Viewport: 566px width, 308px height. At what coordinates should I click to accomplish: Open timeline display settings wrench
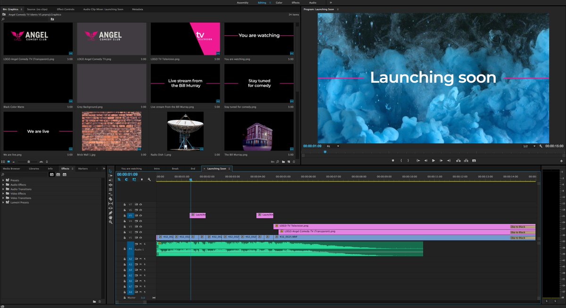[x=149, y=179]
